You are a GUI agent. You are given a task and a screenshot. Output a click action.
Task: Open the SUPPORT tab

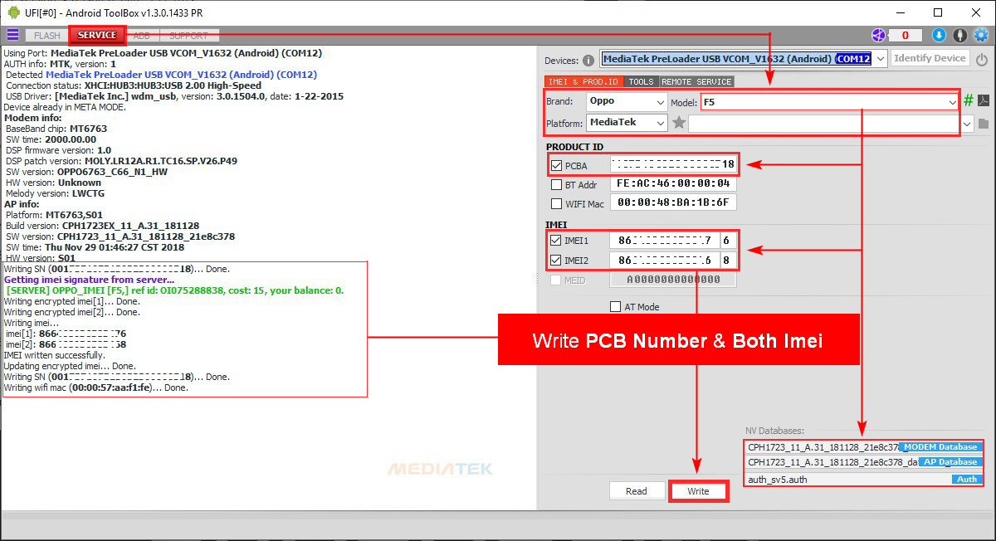tap(189, 36)
